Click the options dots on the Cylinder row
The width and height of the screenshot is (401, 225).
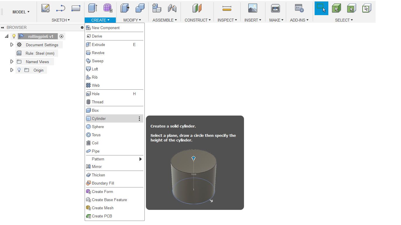139,118
